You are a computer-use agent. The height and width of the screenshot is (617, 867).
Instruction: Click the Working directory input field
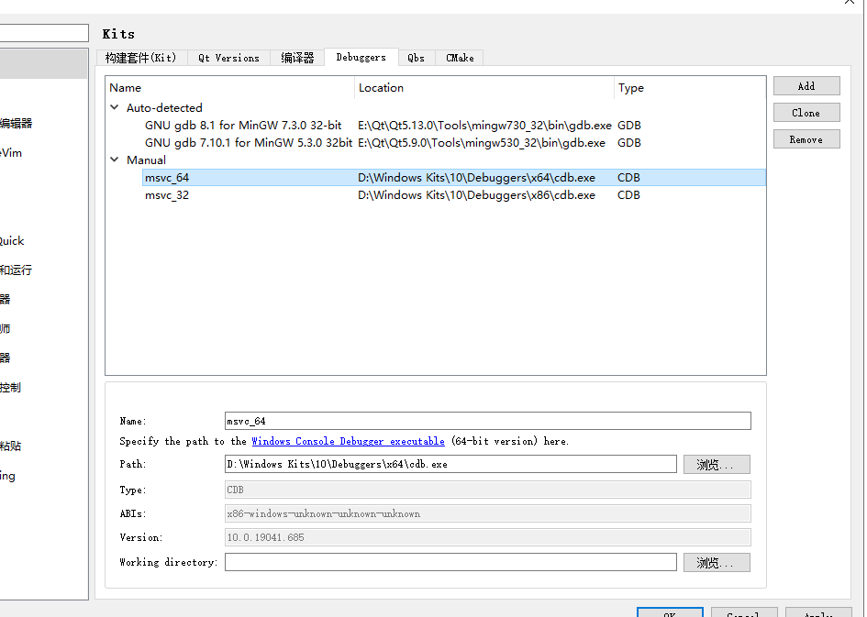pos(450,562)
